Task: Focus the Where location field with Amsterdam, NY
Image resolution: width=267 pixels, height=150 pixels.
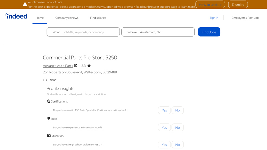Action: click(x=158, y=32)
